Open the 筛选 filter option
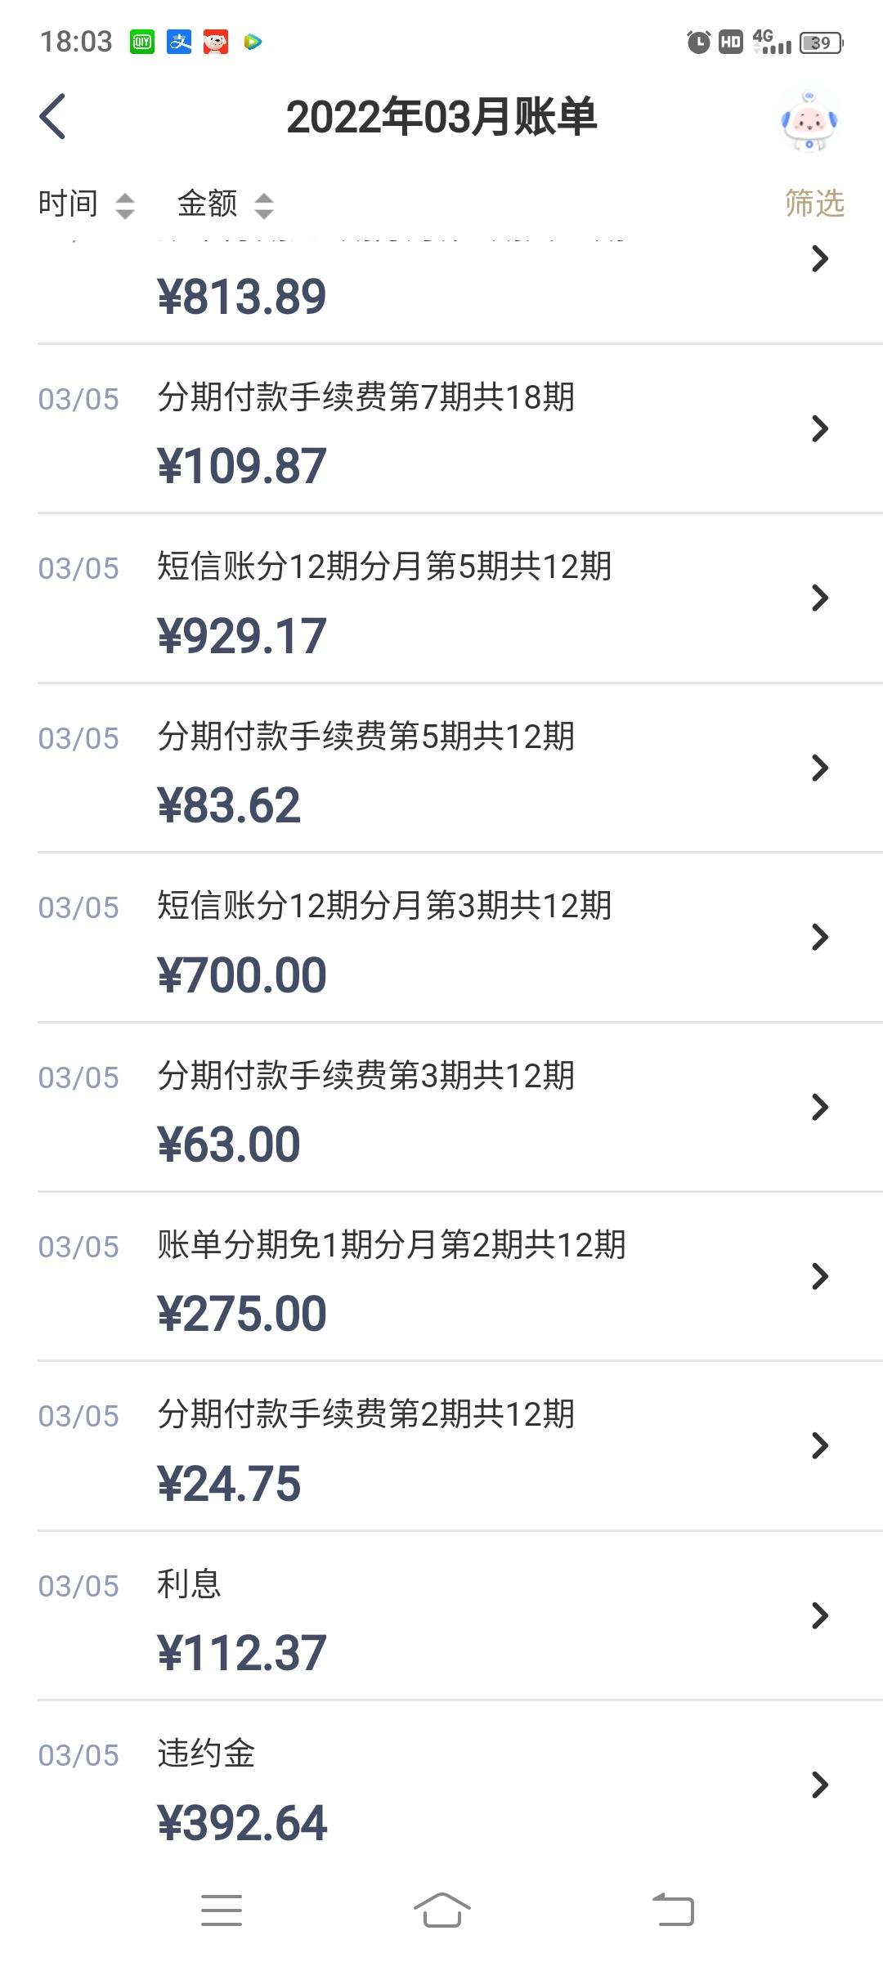The width and height of the screenshot is (883, 1962). tap(814, 203)
